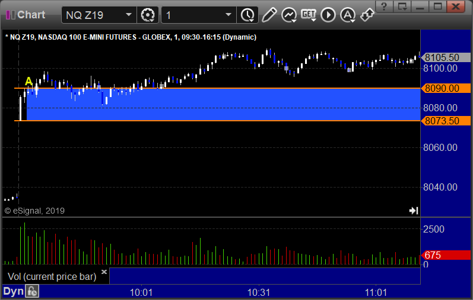Click the help question mark button

384,7
